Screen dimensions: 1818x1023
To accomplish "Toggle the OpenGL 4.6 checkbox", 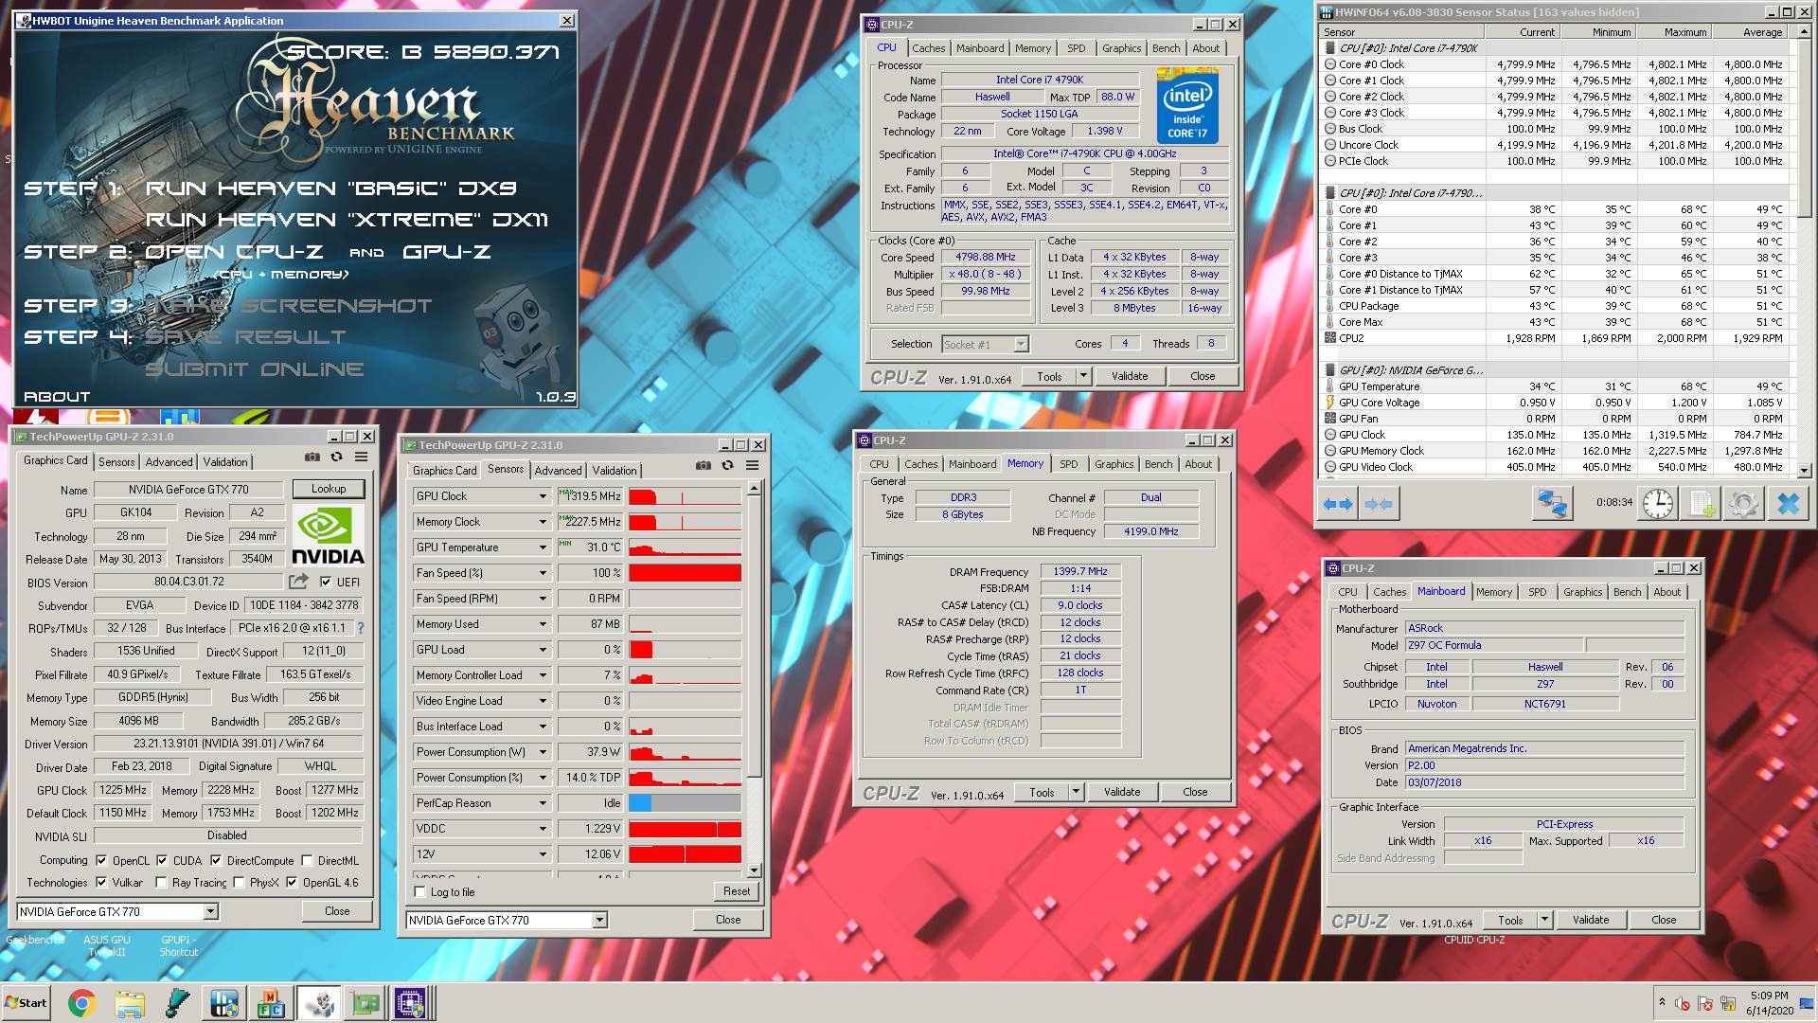I will tap(292, 882).
